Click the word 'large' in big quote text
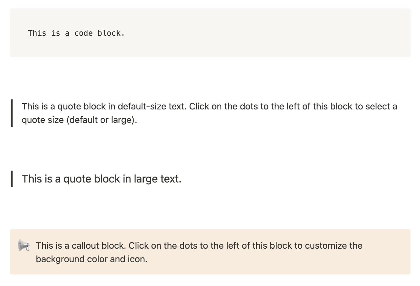 [145, 179]
